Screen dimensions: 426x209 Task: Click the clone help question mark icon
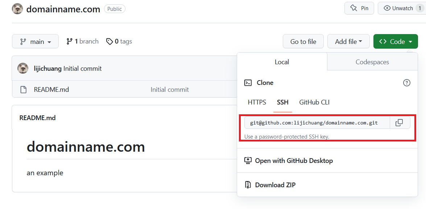pyautogui.click(x=407, y=83)
